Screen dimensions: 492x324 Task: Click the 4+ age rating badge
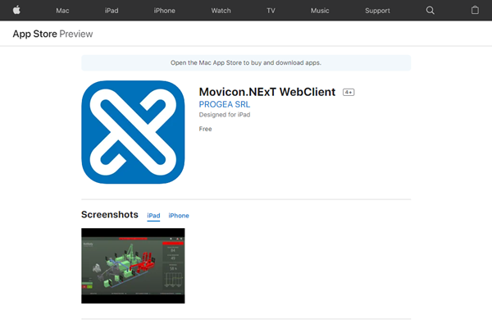pos(348,92)
